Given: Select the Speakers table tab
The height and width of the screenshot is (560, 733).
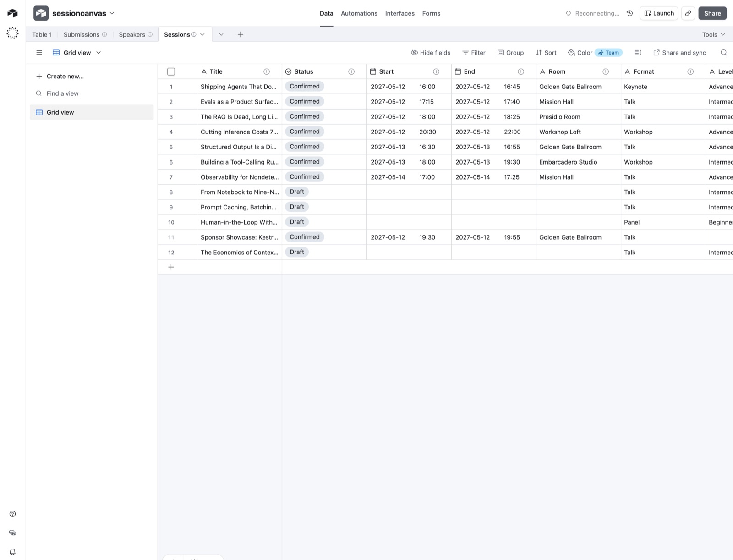Looking at the screenshot, I should (x=132, y=34).
